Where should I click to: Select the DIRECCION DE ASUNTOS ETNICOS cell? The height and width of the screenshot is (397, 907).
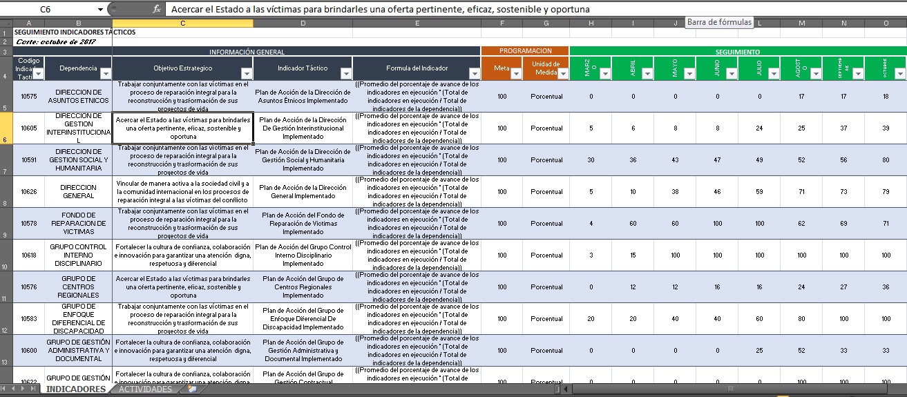tap(78, 96)
